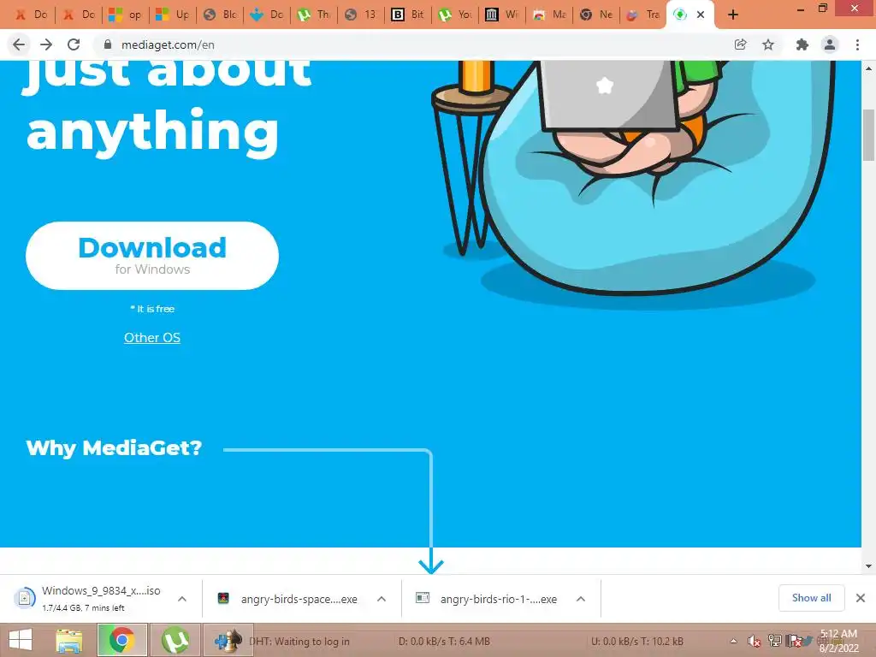
Task: Switch to the 'Blc' tab
Action: point(219,15)
